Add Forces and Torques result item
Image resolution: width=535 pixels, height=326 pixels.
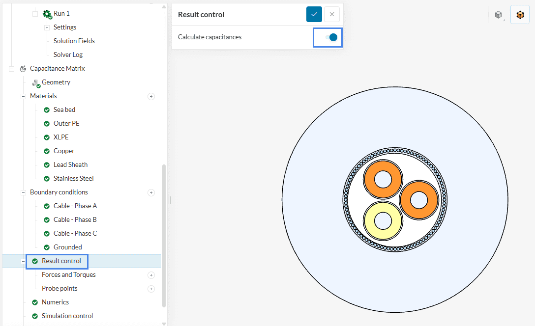151,275
